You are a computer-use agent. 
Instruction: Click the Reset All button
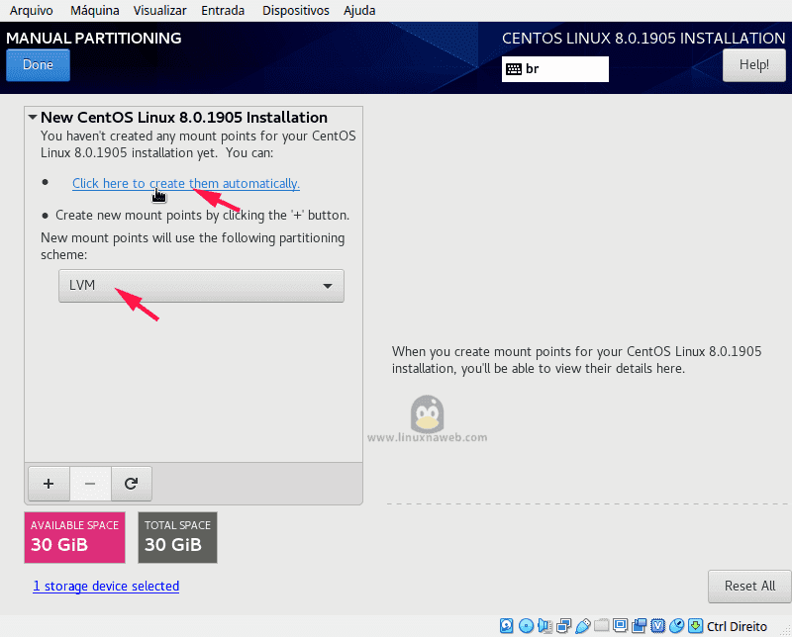pyautogui.click(x=749, y=586)
